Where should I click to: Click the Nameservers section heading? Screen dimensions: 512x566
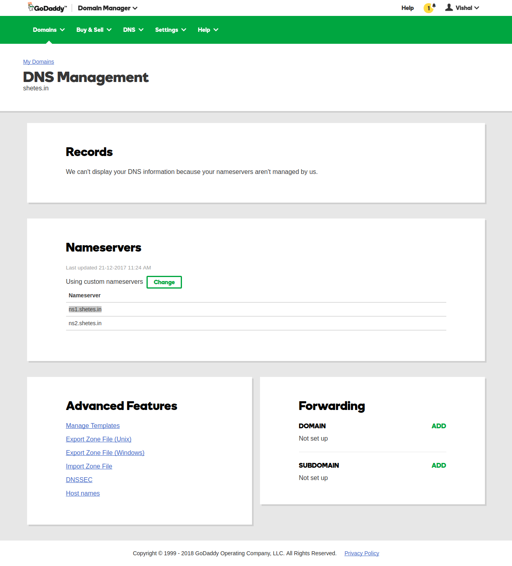click(x=104, y=248)
